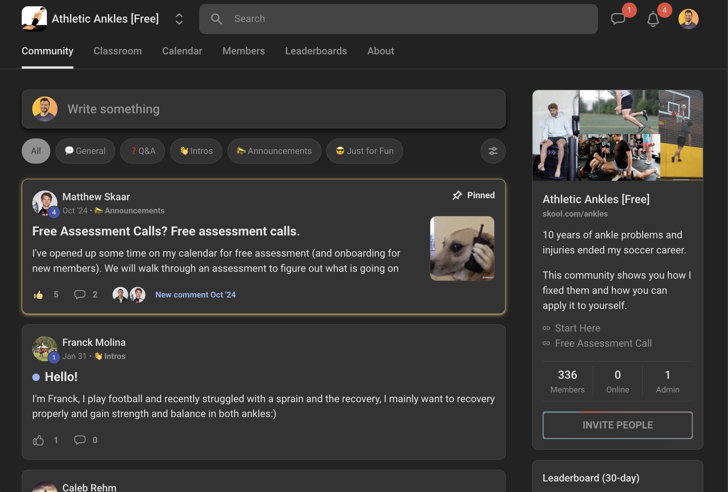Click the Athletic Ankles group logo
Screen dimensions: 728x492
[34, 19]
